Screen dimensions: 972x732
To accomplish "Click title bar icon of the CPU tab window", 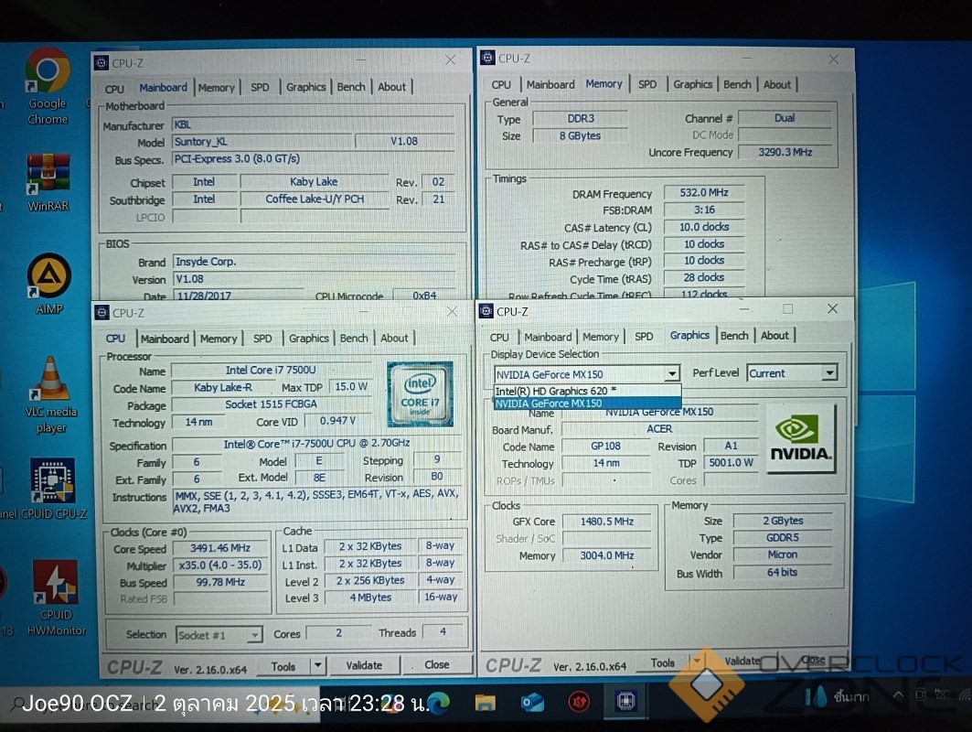I will (x=102, y=313).
